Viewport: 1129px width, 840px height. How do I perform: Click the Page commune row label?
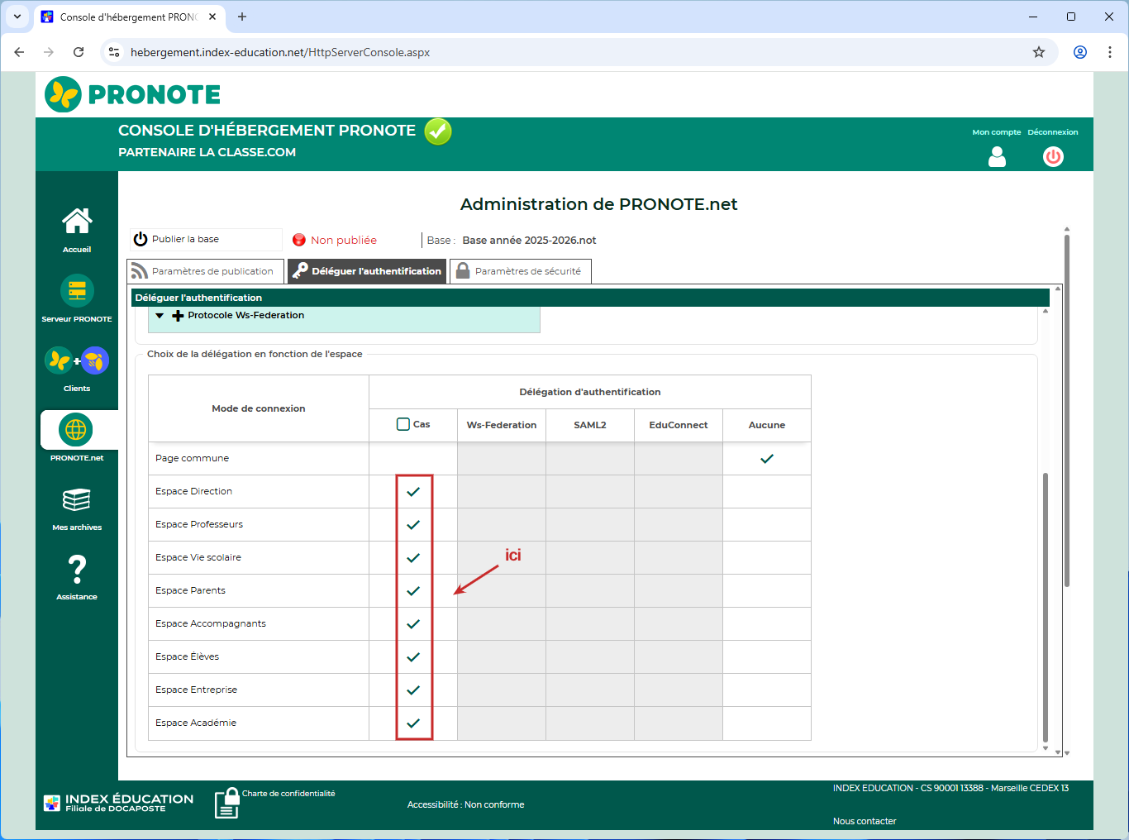(x=192, y=458)
